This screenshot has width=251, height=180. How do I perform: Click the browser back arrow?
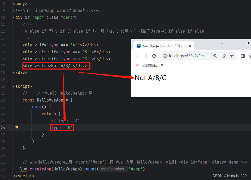(x=137, y=56)
